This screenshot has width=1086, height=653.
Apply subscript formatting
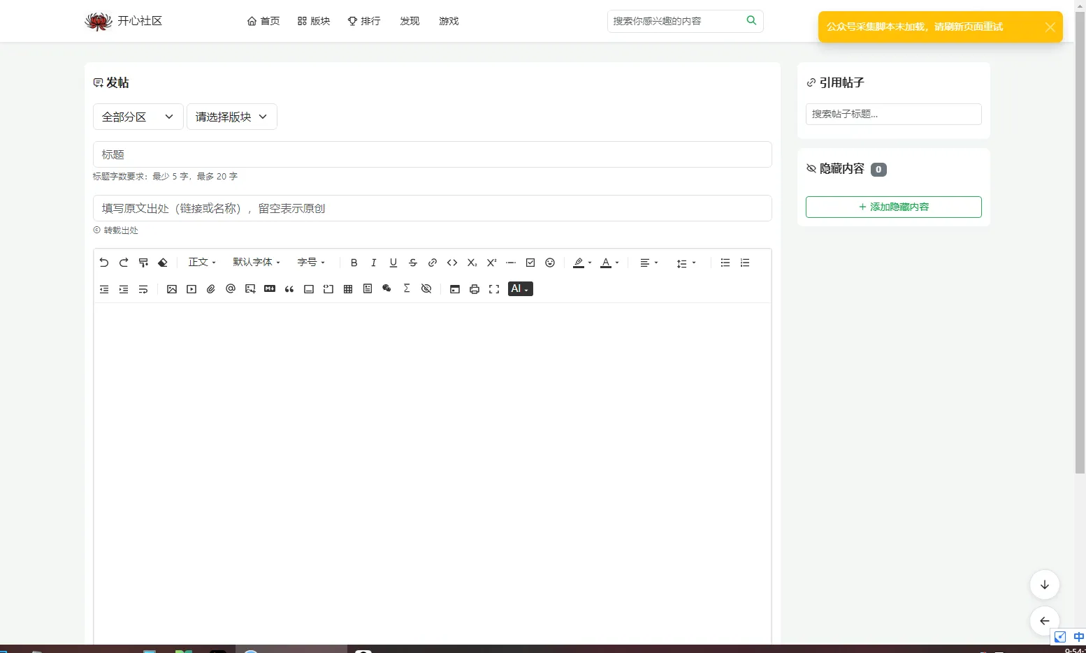click(472, 263)
